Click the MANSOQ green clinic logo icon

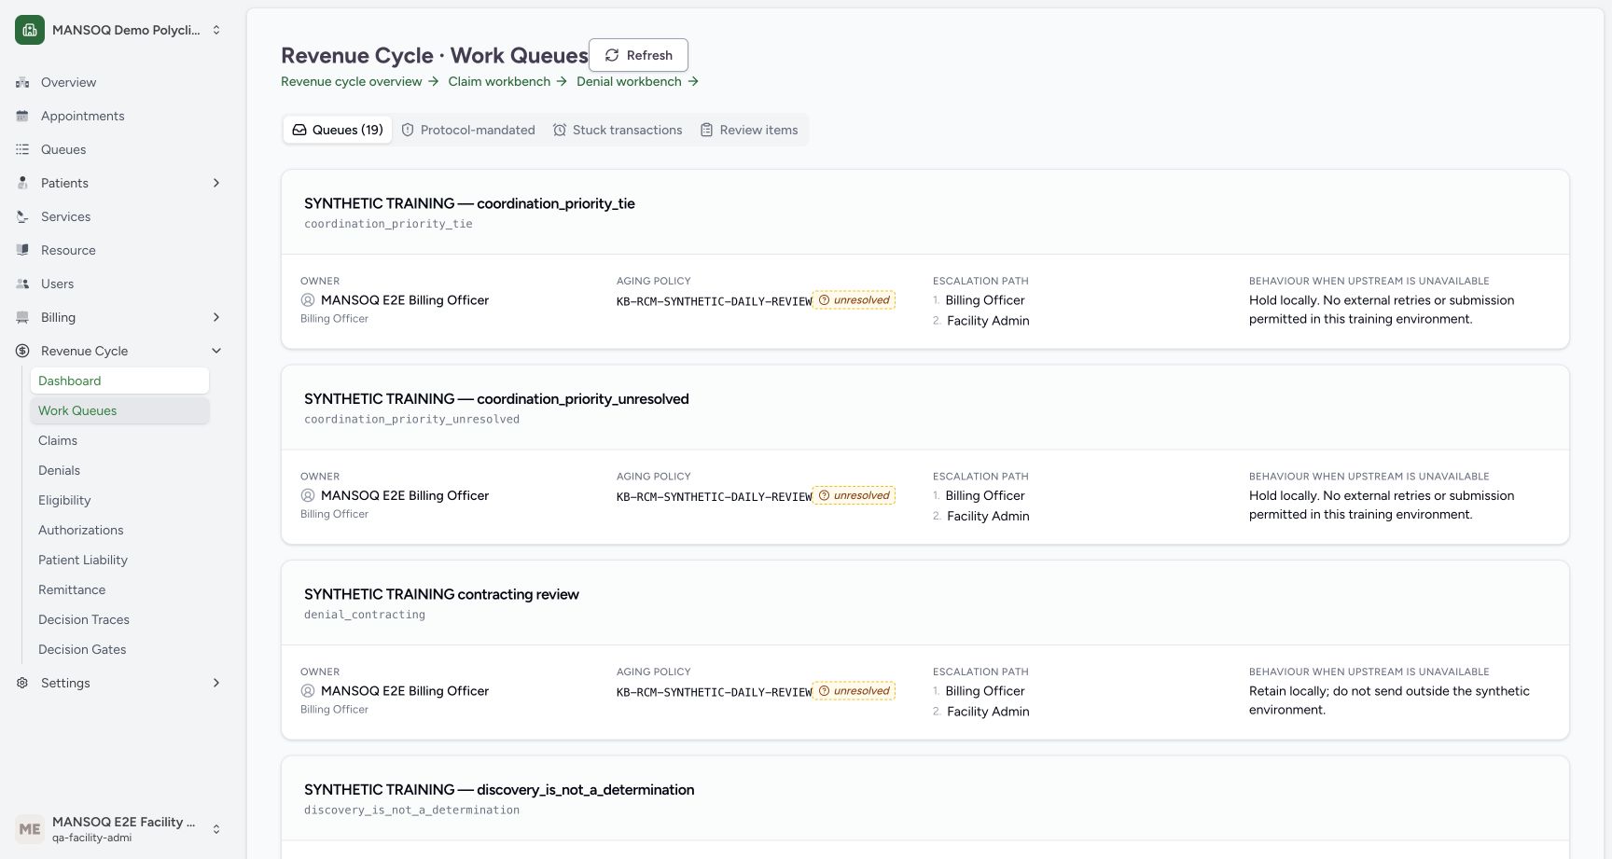[x=30, y=30]
